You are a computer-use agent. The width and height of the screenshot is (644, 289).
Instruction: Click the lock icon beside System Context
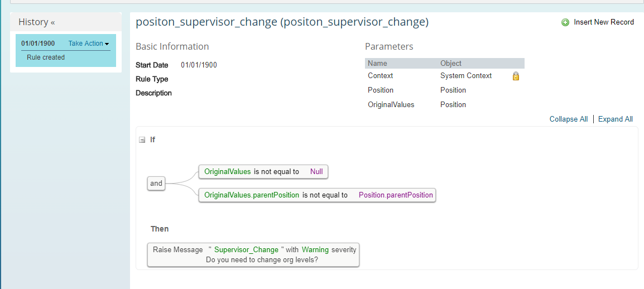(x=516, y=76)
